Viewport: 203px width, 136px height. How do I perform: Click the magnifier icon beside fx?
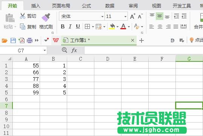[x=65, y=50]
